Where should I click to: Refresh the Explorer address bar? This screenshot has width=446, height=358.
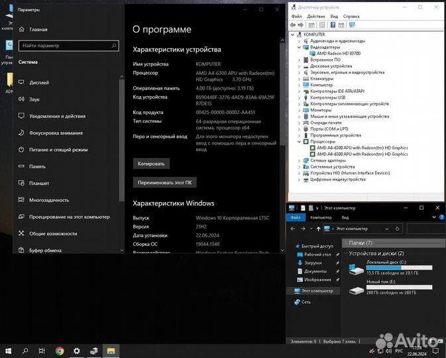coord(398,229)
